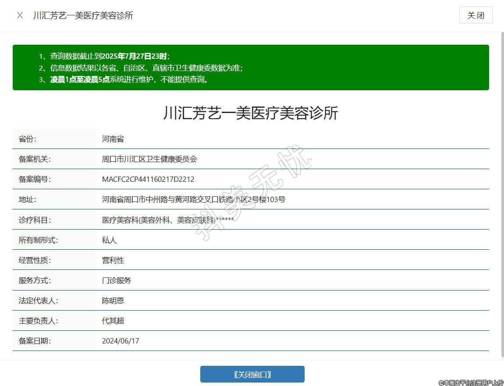Click the 私人 ownership value

click(x=110, y=240)
